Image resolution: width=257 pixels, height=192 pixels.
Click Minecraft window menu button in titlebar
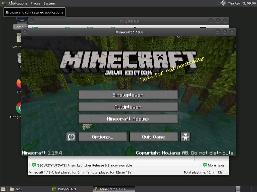coord(25,32)
